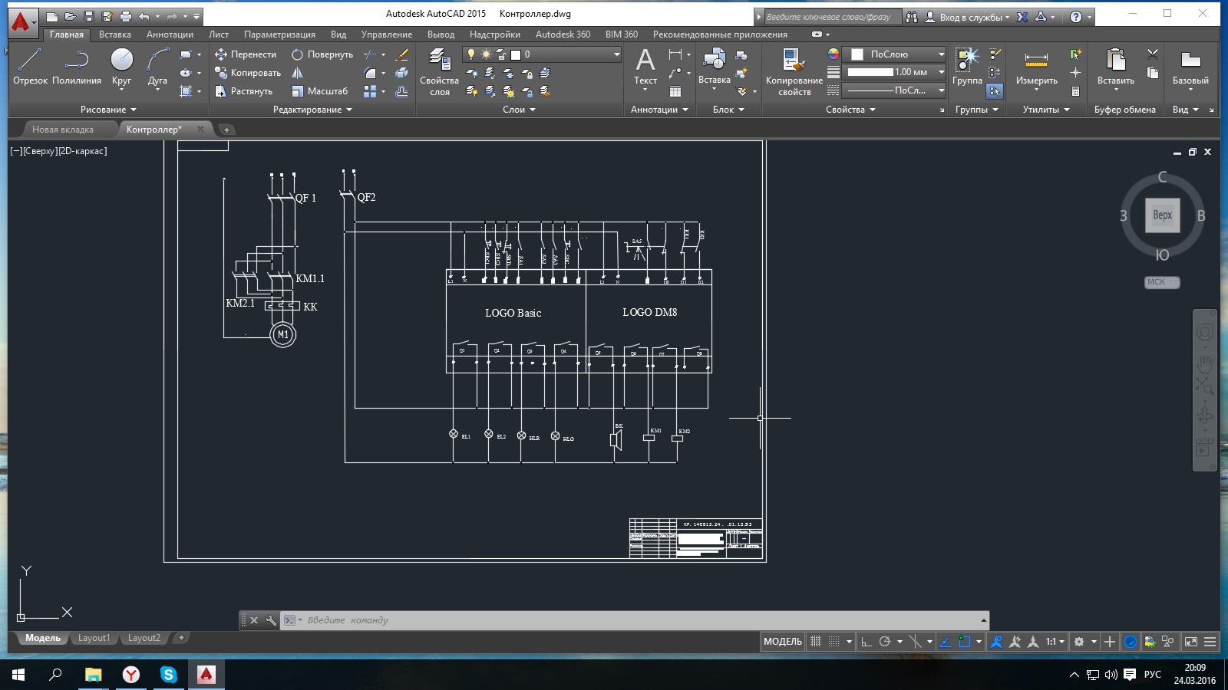Switch to Новая вкладка file tab

[x=63, y=130]
